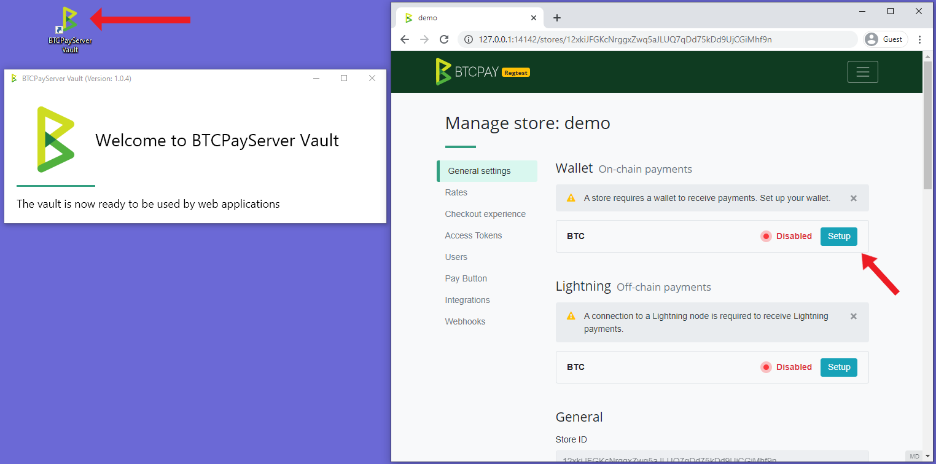This screenshot has width=936, height=464.
Task: Maximize the BTCPayServer Vault window
Action: (344, 78)
